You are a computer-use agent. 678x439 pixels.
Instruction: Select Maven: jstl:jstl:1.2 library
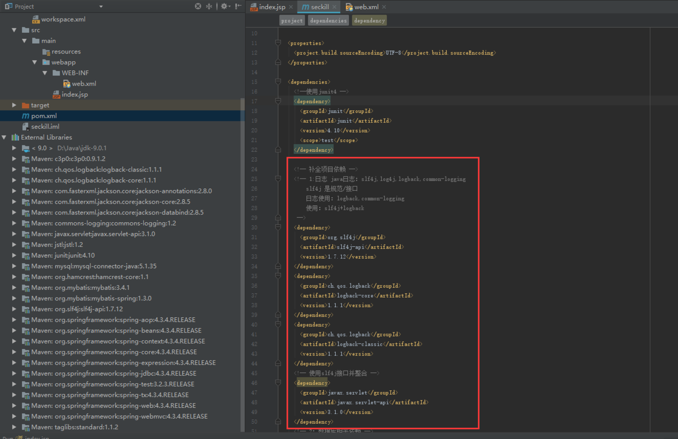57,245
